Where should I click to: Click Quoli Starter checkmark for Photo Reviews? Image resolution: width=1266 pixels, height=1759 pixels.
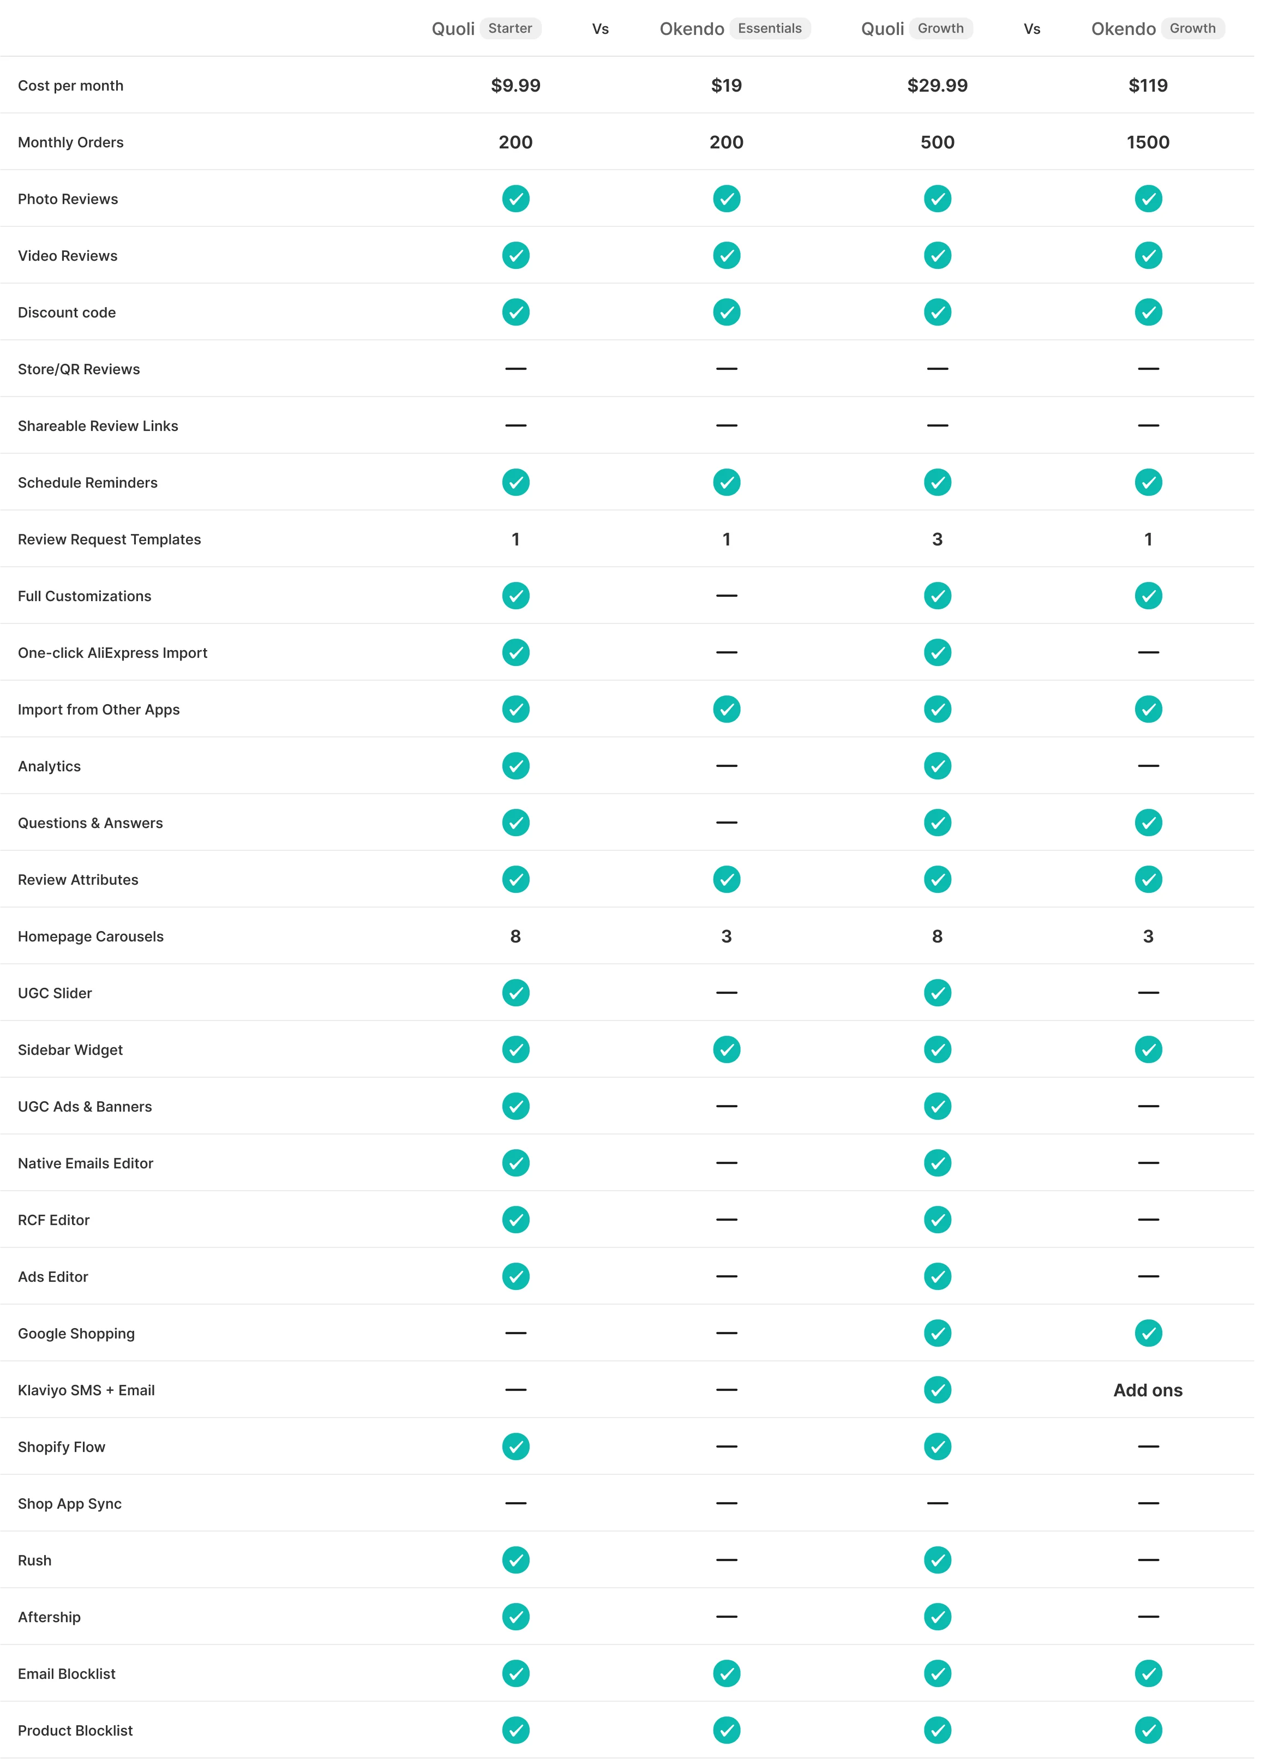click(x=515, y=199)
